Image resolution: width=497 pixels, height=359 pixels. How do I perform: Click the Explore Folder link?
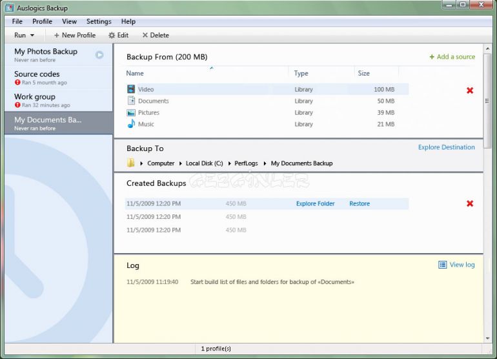(x=316, y=203)
